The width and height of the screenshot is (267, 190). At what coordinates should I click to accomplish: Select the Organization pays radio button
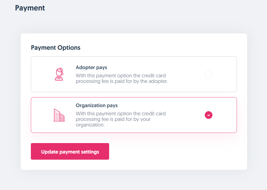click(209, 115)
